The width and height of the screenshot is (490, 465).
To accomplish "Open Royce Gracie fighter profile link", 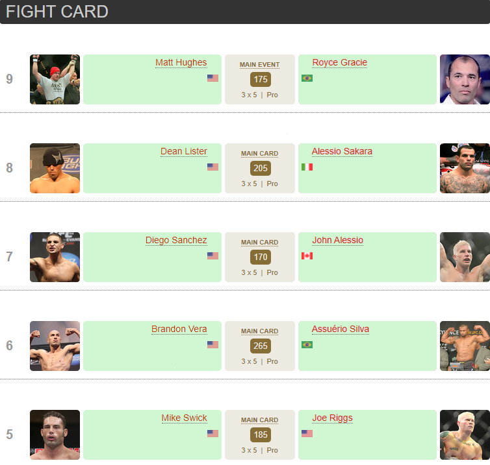I will pyautogui.click(x=339, y=63).
